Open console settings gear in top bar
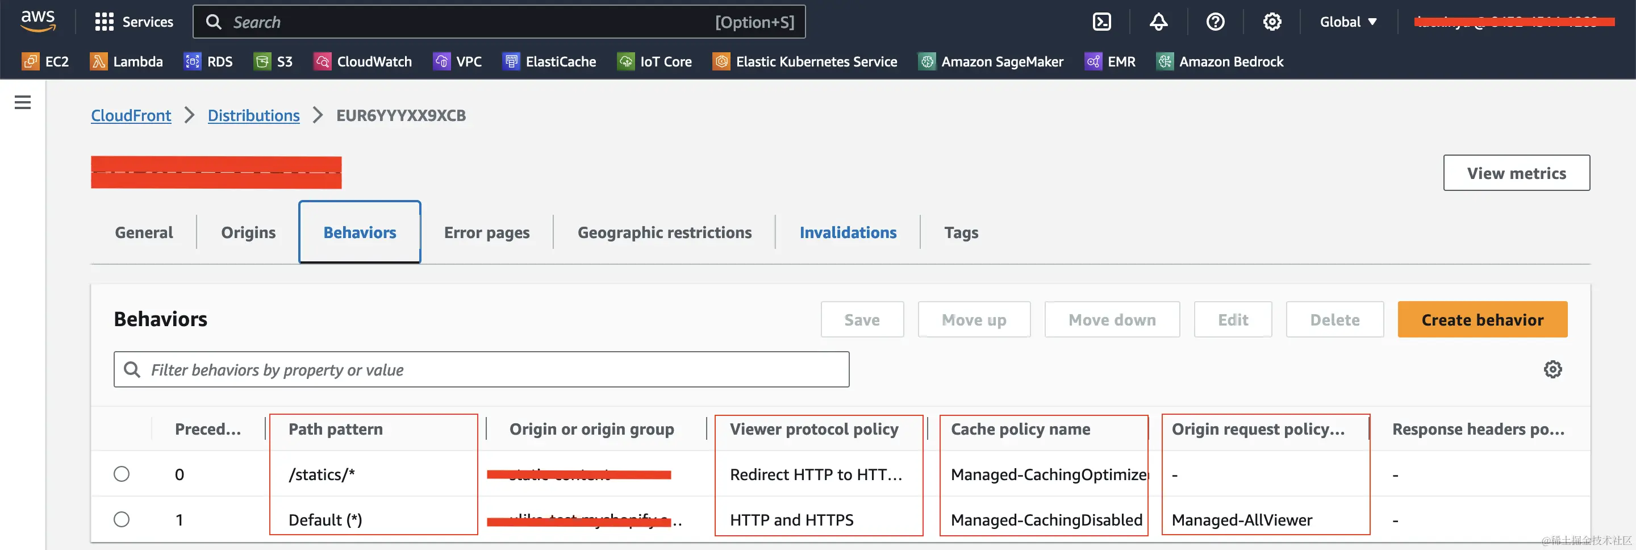The image size is (1636, 550). [1271, 22]
